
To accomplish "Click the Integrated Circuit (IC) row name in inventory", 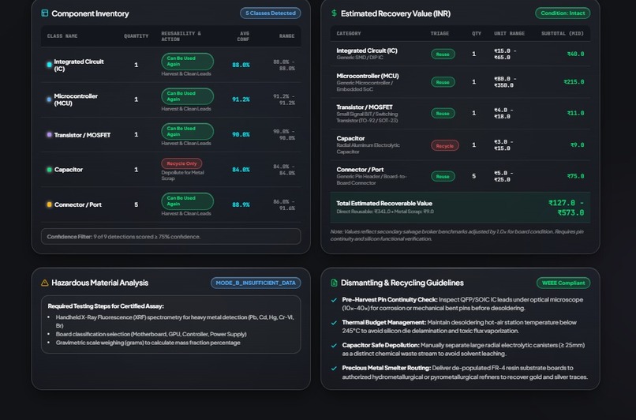I will (x=79, y=65).
